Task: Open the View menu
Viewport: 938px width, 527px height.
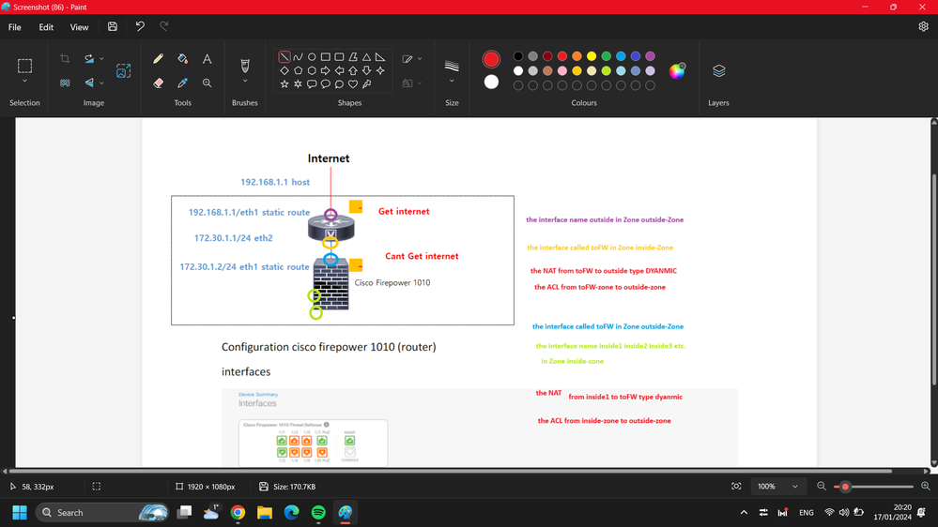Action: [x=79, y=27]
